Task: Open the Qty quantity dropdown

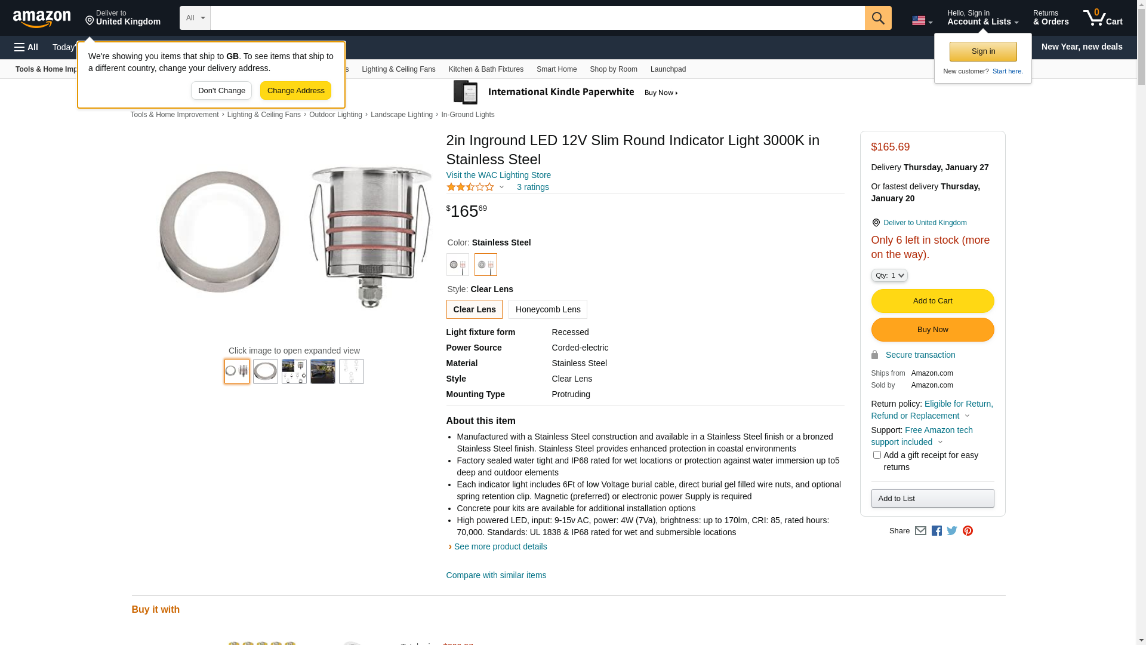Action: pyautogui.click(x=889, y=275)
